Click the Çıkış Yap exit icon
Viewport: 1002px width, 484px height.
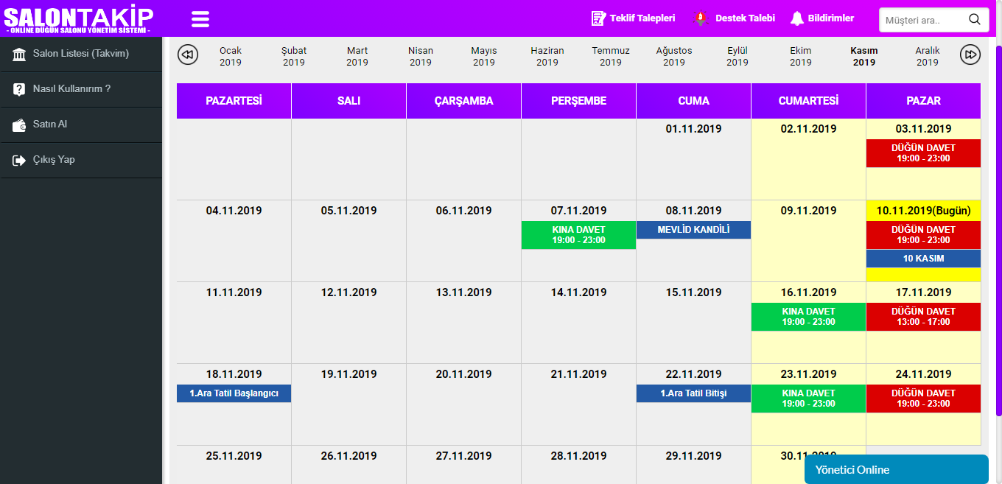tap(20, 161)
